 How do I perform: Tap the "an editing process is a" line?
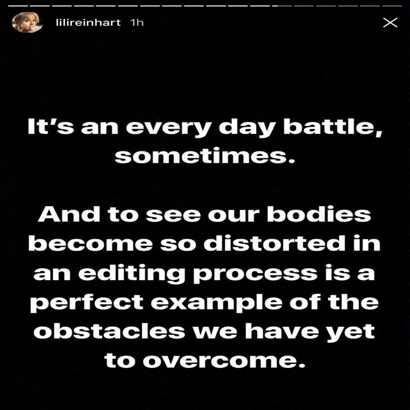tap(204, 273)
